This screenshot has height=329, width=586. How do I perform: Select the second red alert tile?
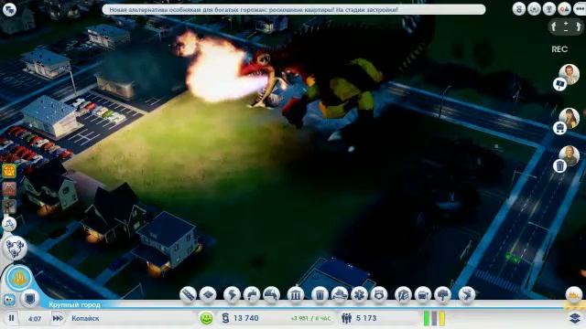[9, 189]
